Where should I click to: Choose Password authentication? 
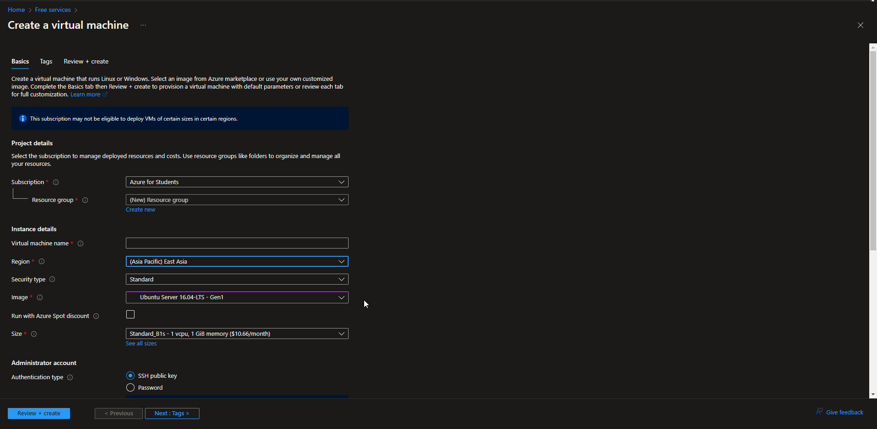point(130,387)
